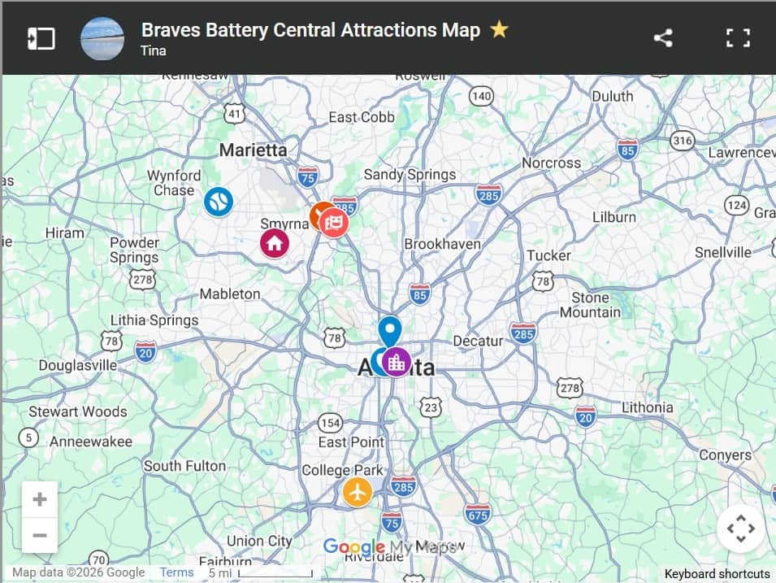Select the blue pin marker above Atlanta
The image size is (776, 583).
(390, 332)
